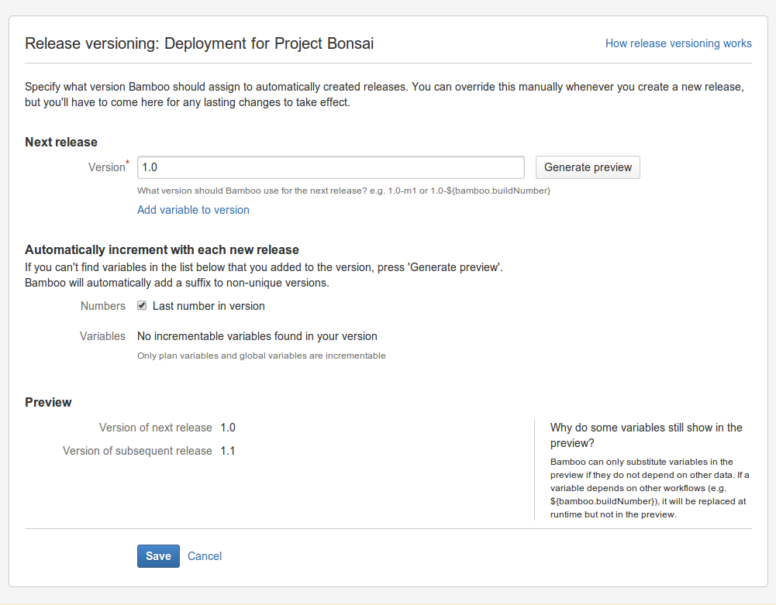Click the 'Version of subsequent release' label
The image size is (776, 605).
[137, 451]
